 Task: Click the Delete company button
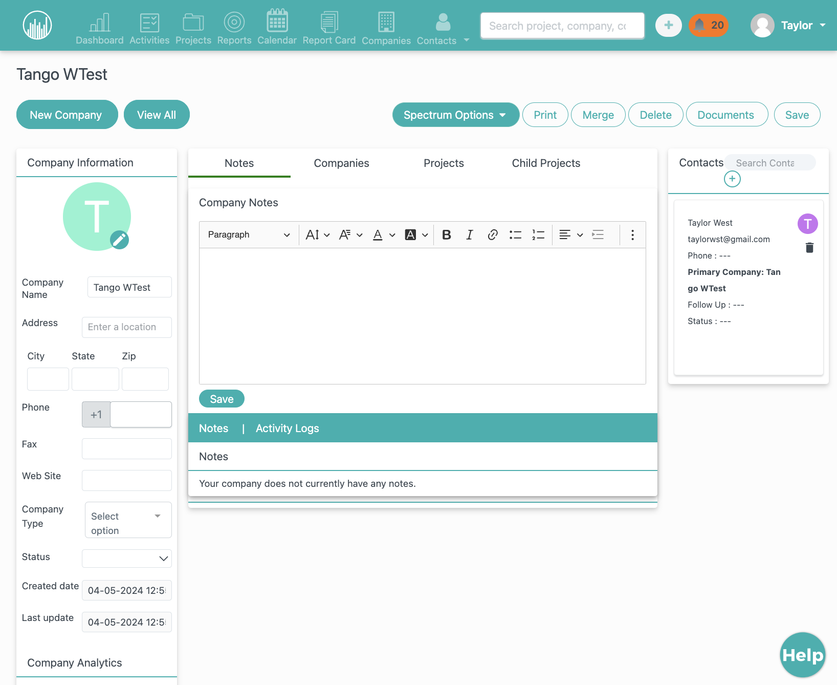(x=655, y=115)
